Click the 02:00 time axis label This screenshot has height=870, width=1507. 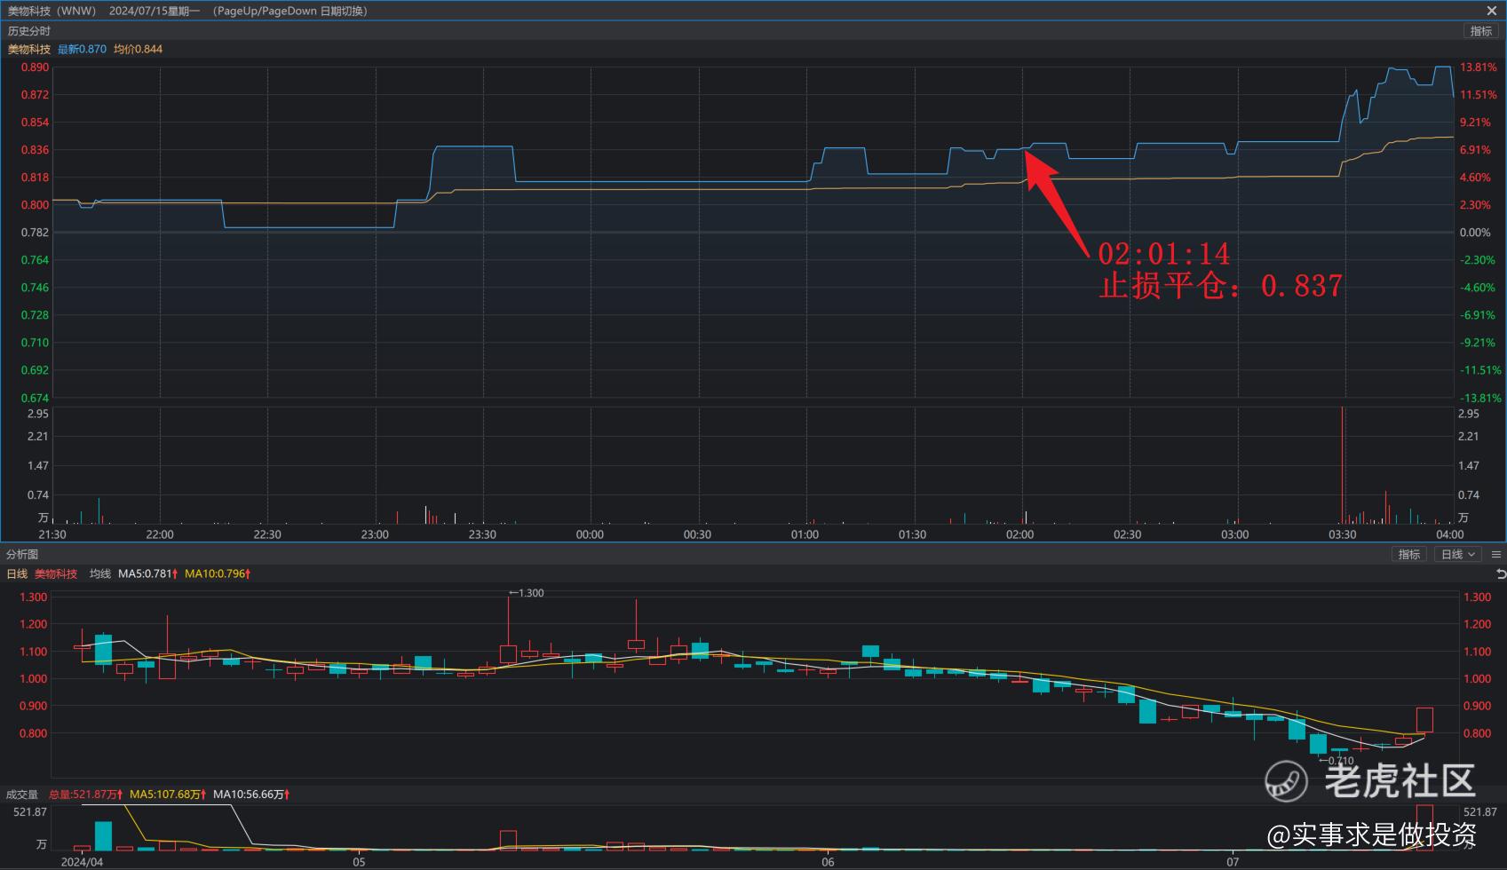point(1019,534)
